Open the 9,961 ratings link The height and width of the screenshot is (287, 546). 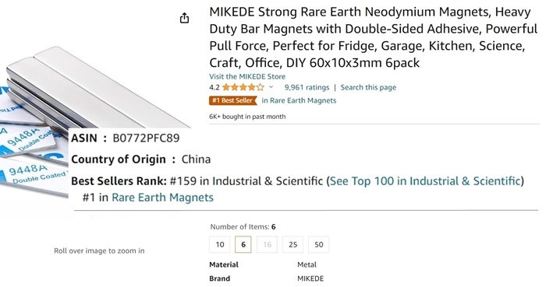(307, 87)
